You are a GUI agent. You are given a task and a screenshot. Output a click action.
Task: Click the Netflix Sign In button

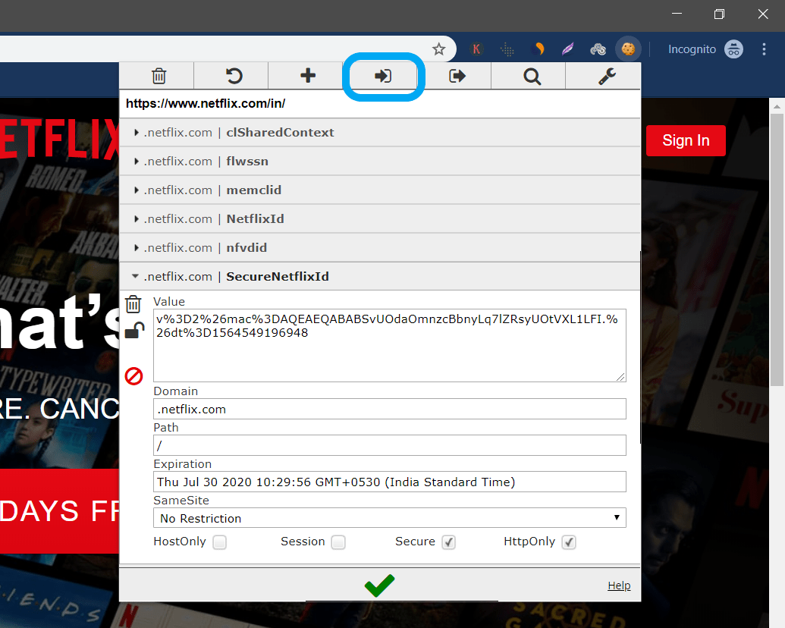685,140
